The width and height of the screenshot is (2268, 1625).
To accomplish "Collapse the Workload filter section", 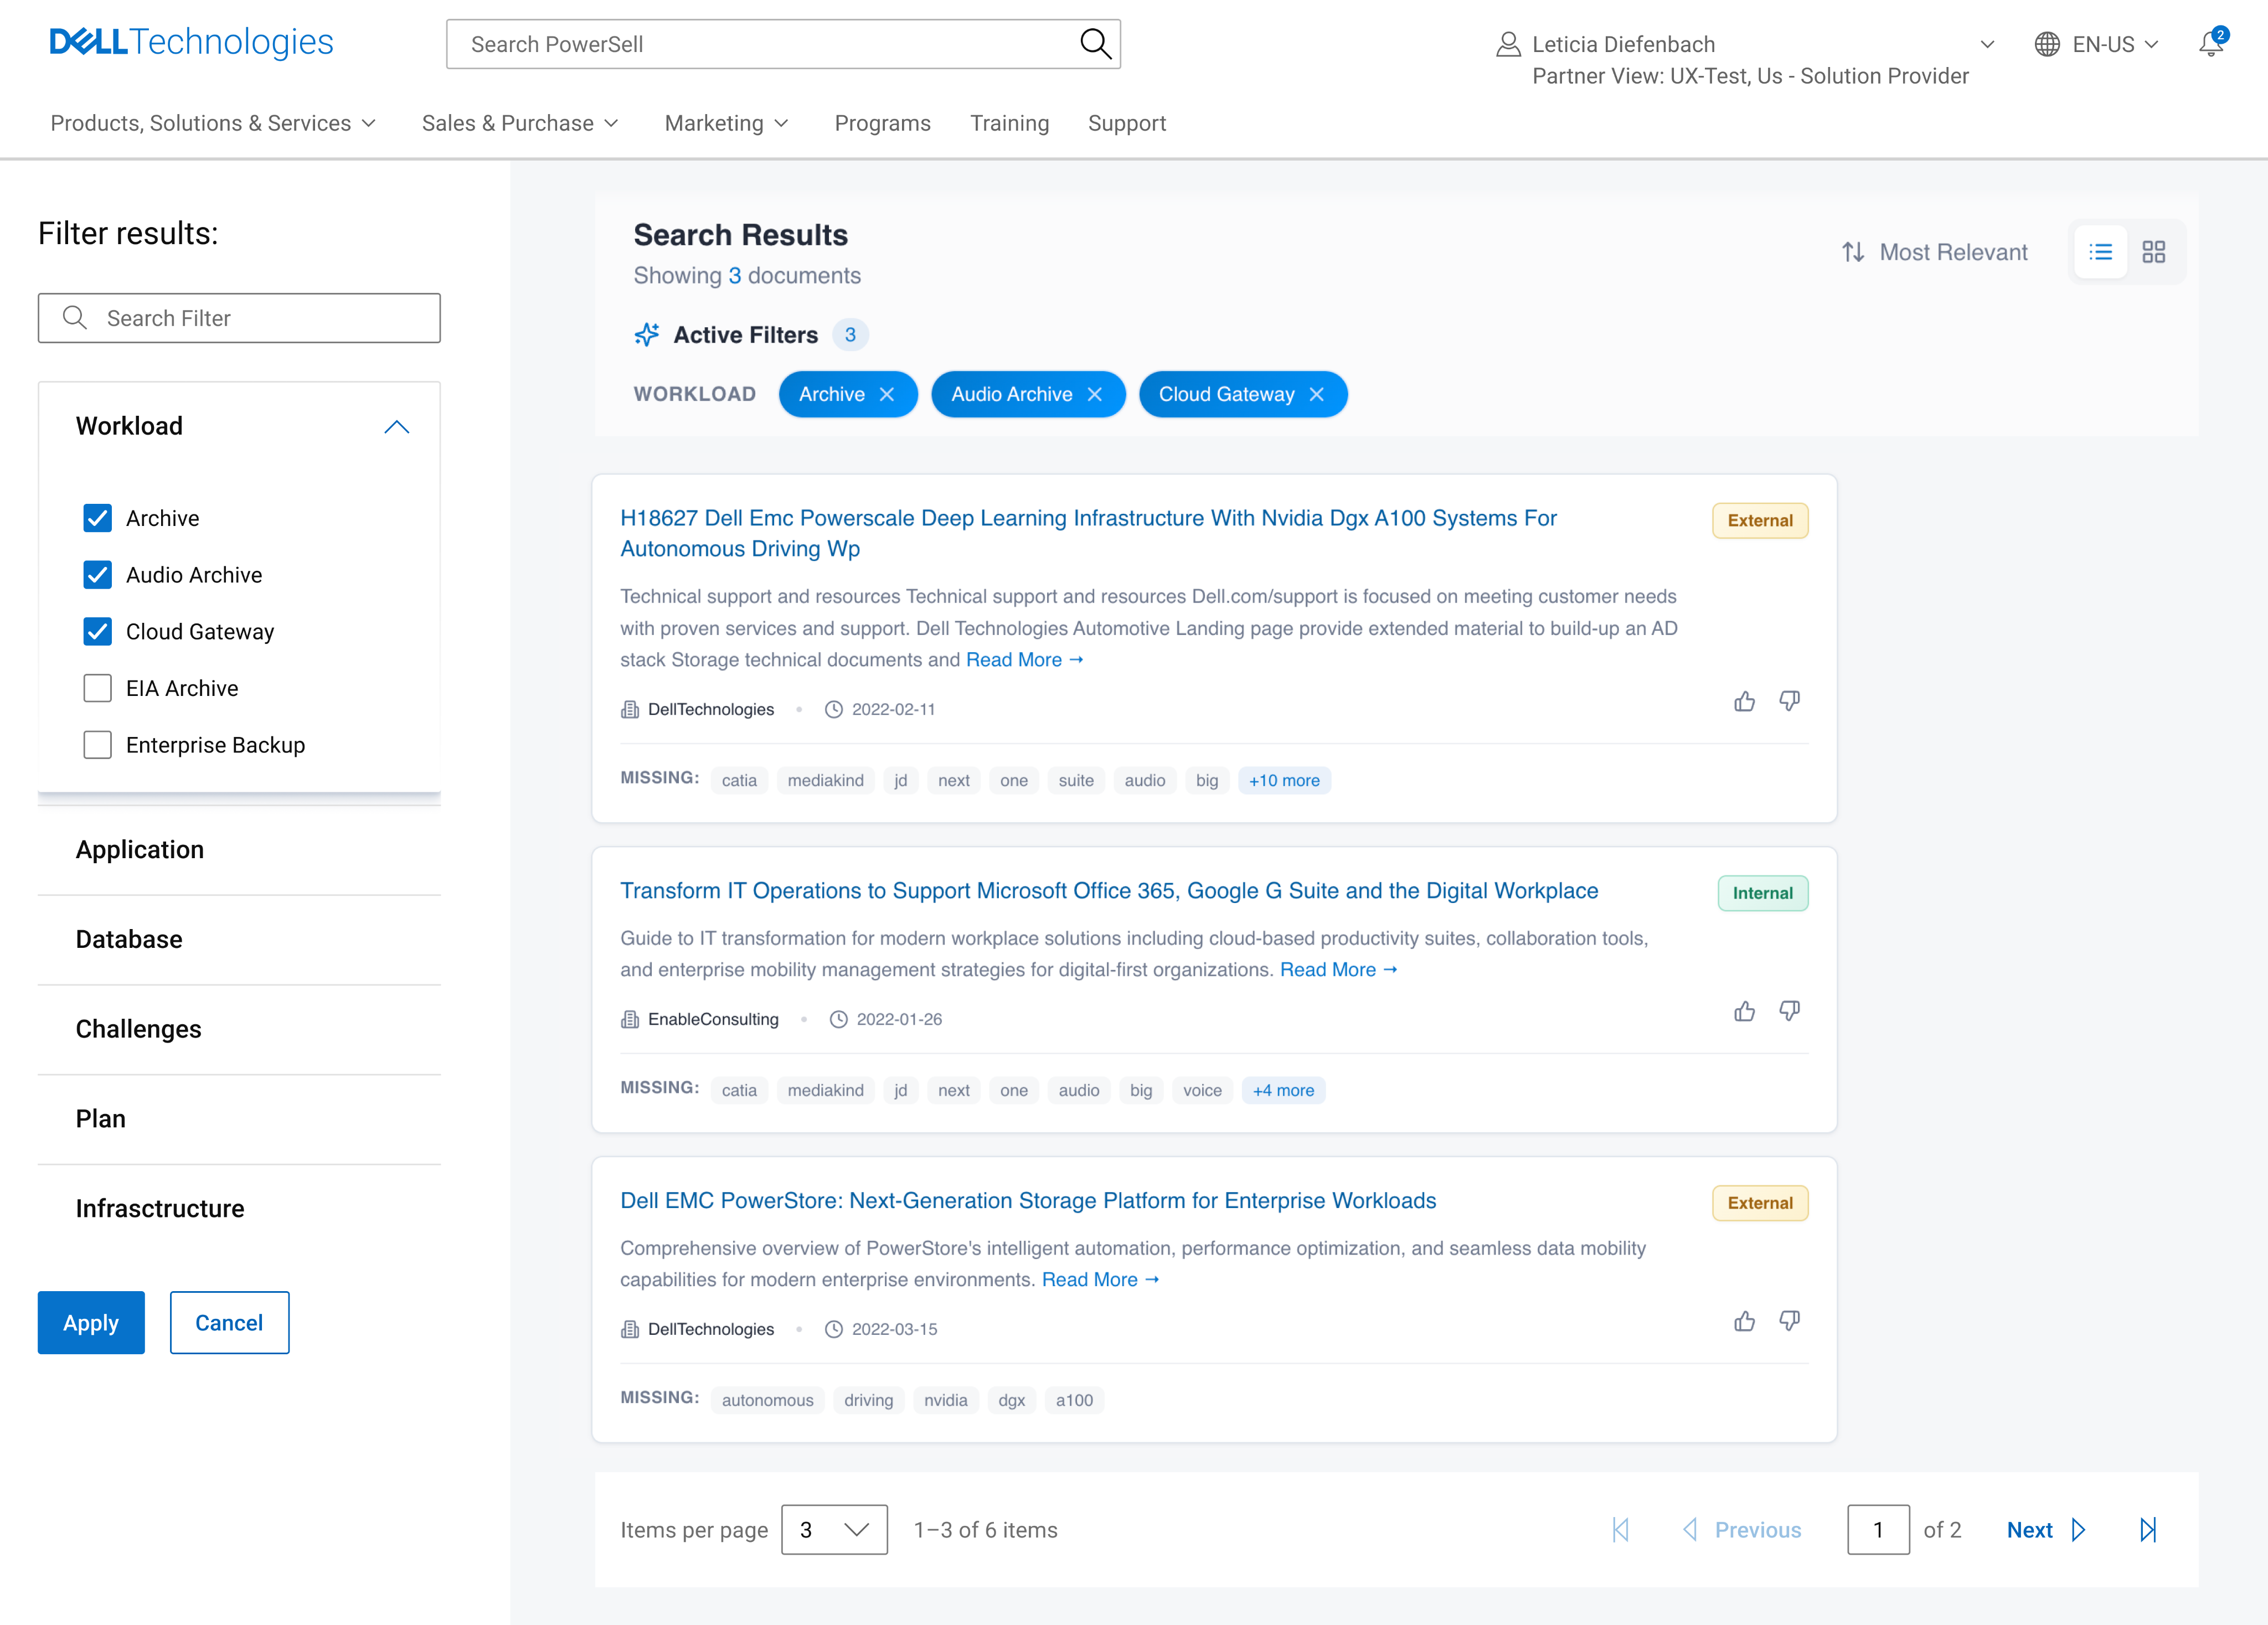I will (x=396, y=427).
